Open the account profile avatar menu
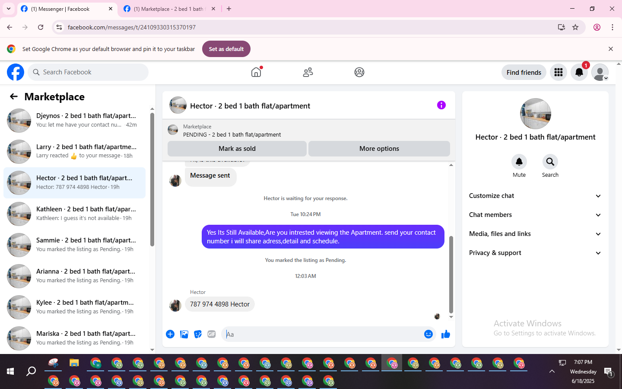This screenshot has height=389, width=622. coord(600,72)
